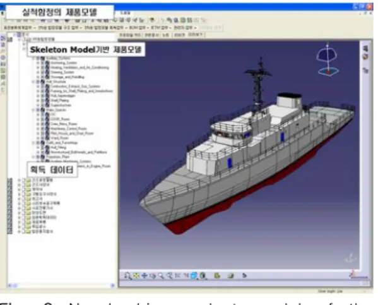Click the Zoom In magnifier icon

point(161,275)
